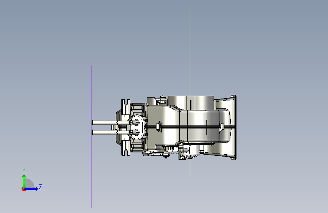This screenshot has height=213, width=328.
Task: Click the Z label on the triad
Action: tap(40, 186)
